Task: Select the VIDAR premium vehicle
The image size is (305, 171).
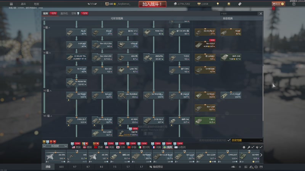Action: click(231, 32)
